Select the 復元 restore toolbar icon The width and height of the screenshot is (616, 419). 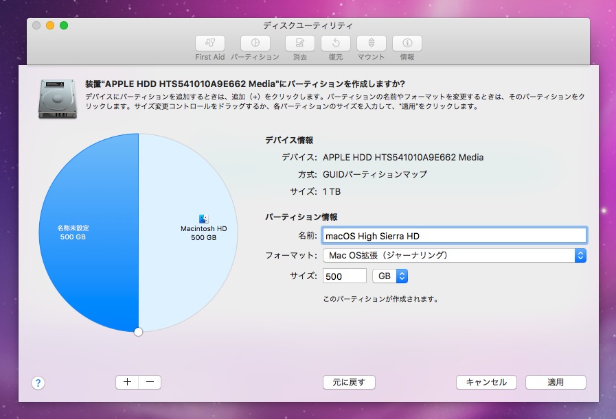point(336,43)
